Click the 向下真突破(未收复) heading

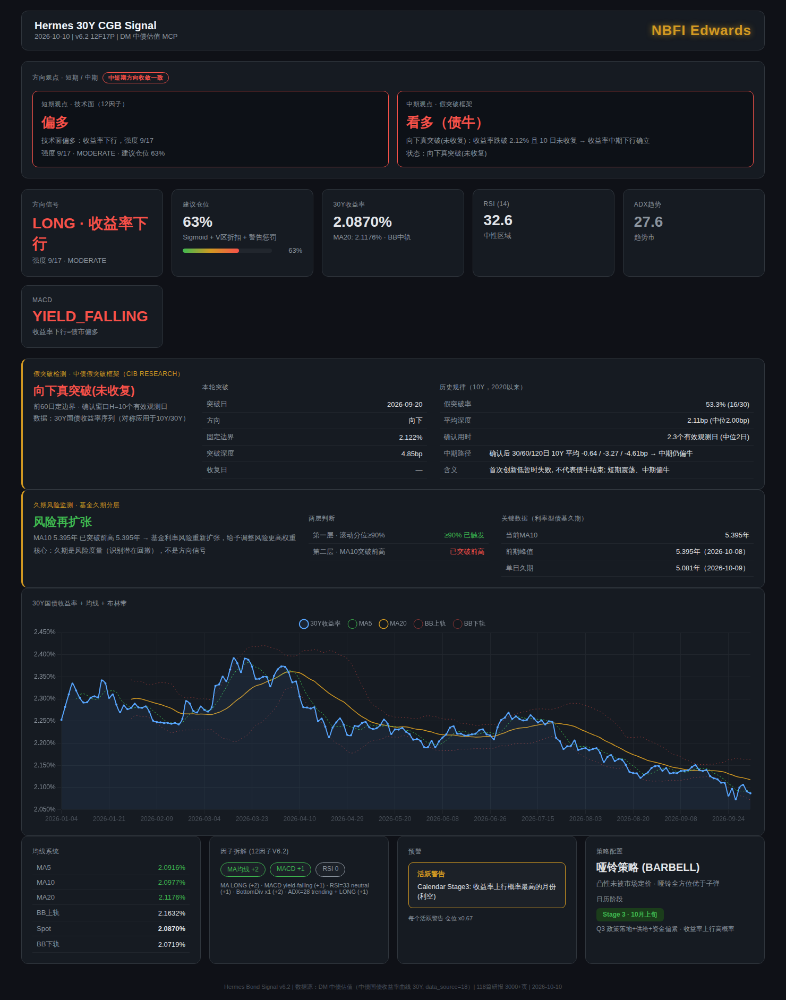tap(84, 391)
